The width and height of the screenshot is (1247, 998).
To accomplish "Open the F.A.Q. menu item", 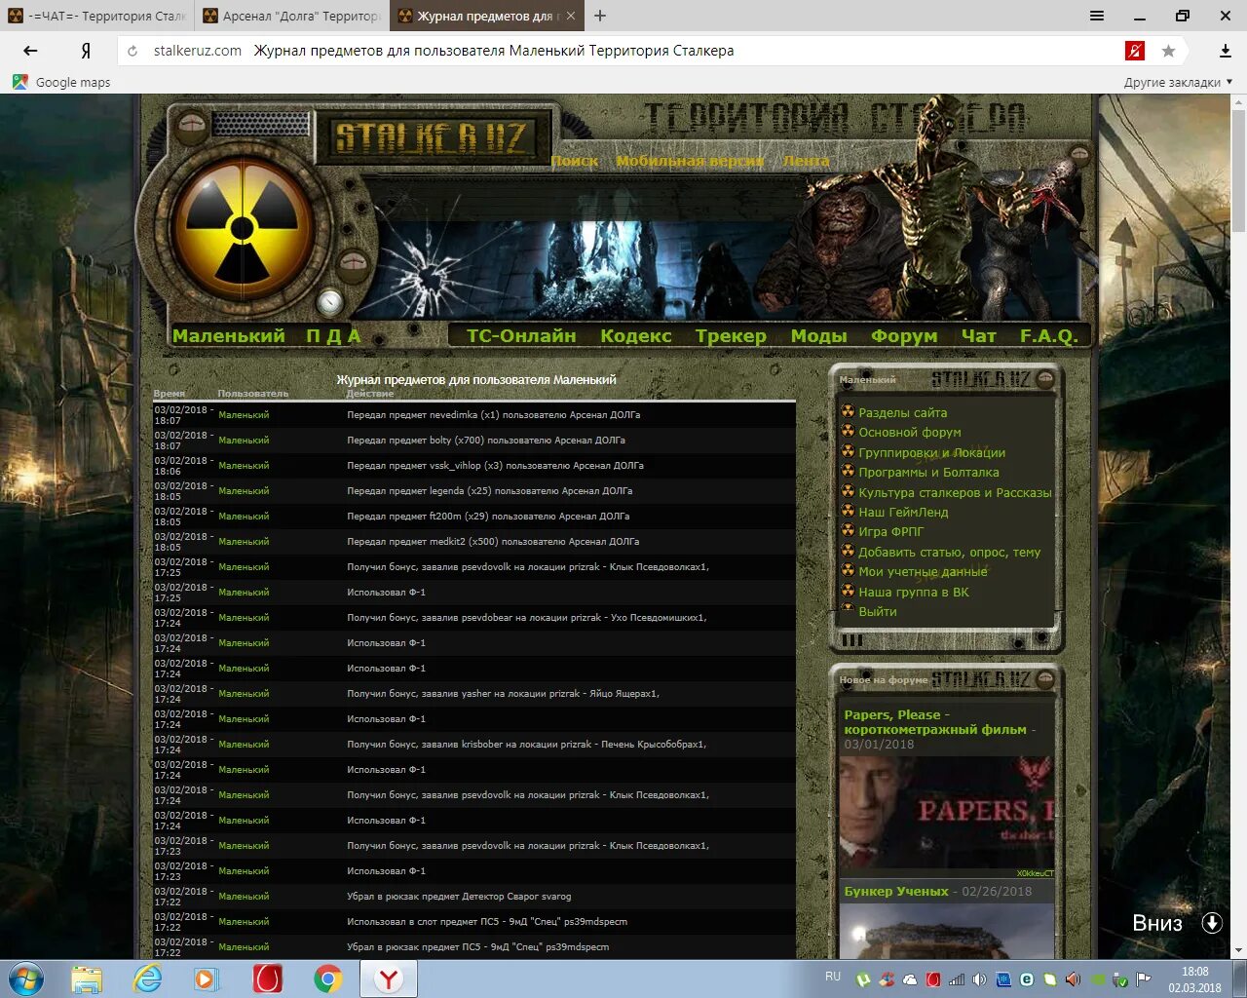I will pos(1048,336).
